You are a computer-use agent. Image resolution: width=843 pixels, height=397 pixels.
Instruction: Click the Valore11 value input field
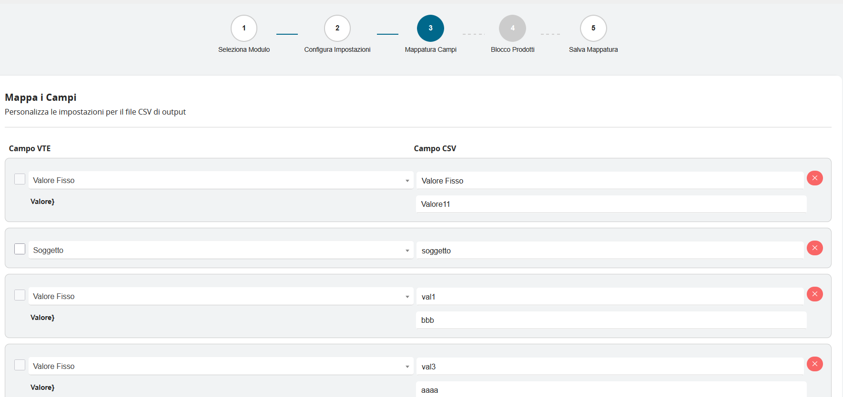coord(611,204)
